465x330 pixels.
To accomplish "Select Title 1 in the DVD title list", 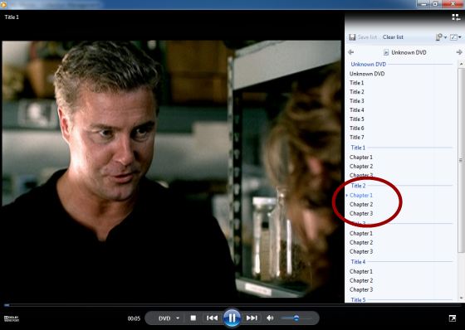I will click(x=356, y=83).
